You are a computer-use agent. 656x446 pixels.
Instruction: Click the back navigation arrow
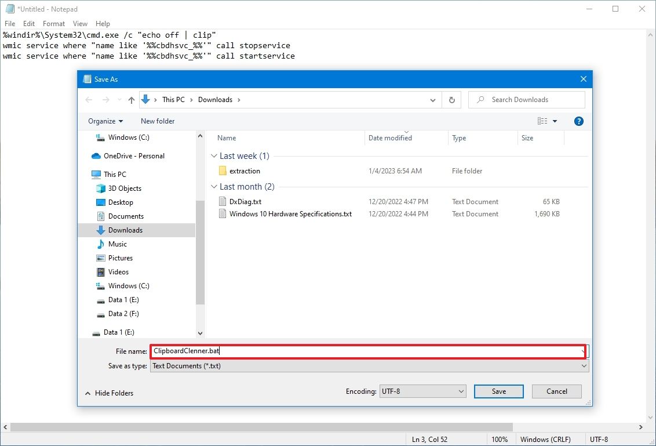click(88, 99)
